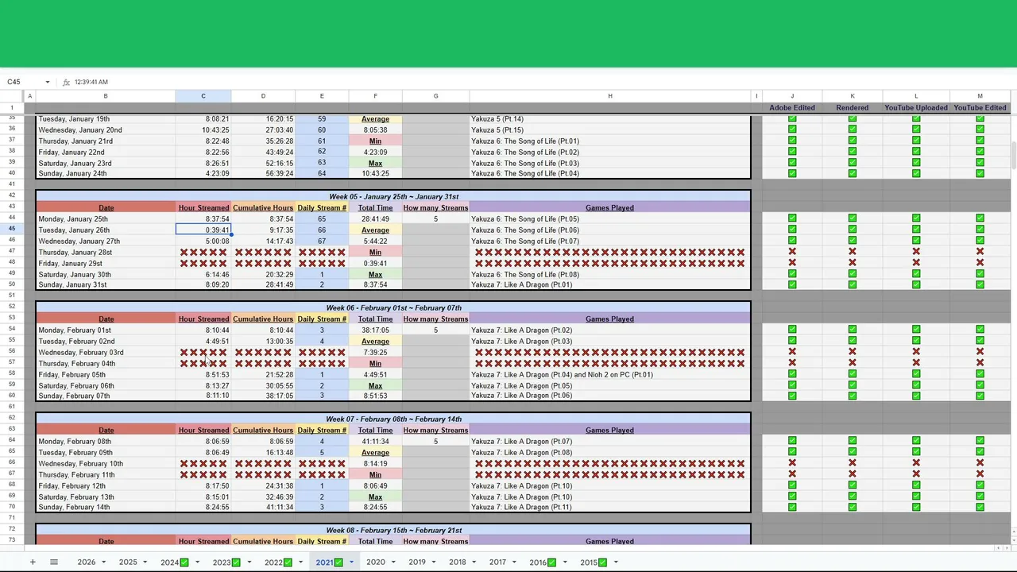Open the 2019 tab dropdown arrow
1017x572 pixels.
coord(434,562)
